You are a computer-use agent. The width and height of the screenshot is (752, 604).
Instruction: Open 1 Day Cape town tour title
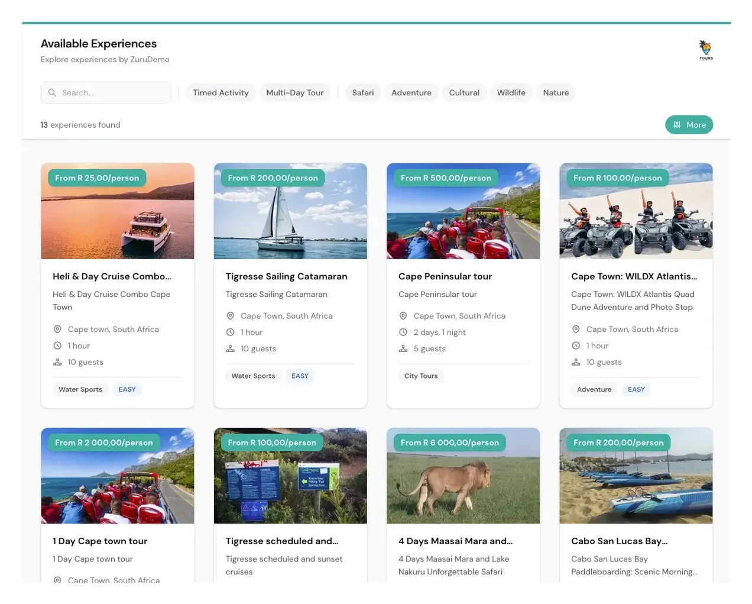(x=100, y=541)
